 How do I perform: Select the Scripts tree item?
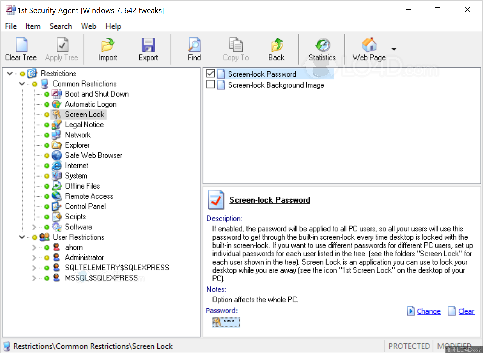point(75,217)
